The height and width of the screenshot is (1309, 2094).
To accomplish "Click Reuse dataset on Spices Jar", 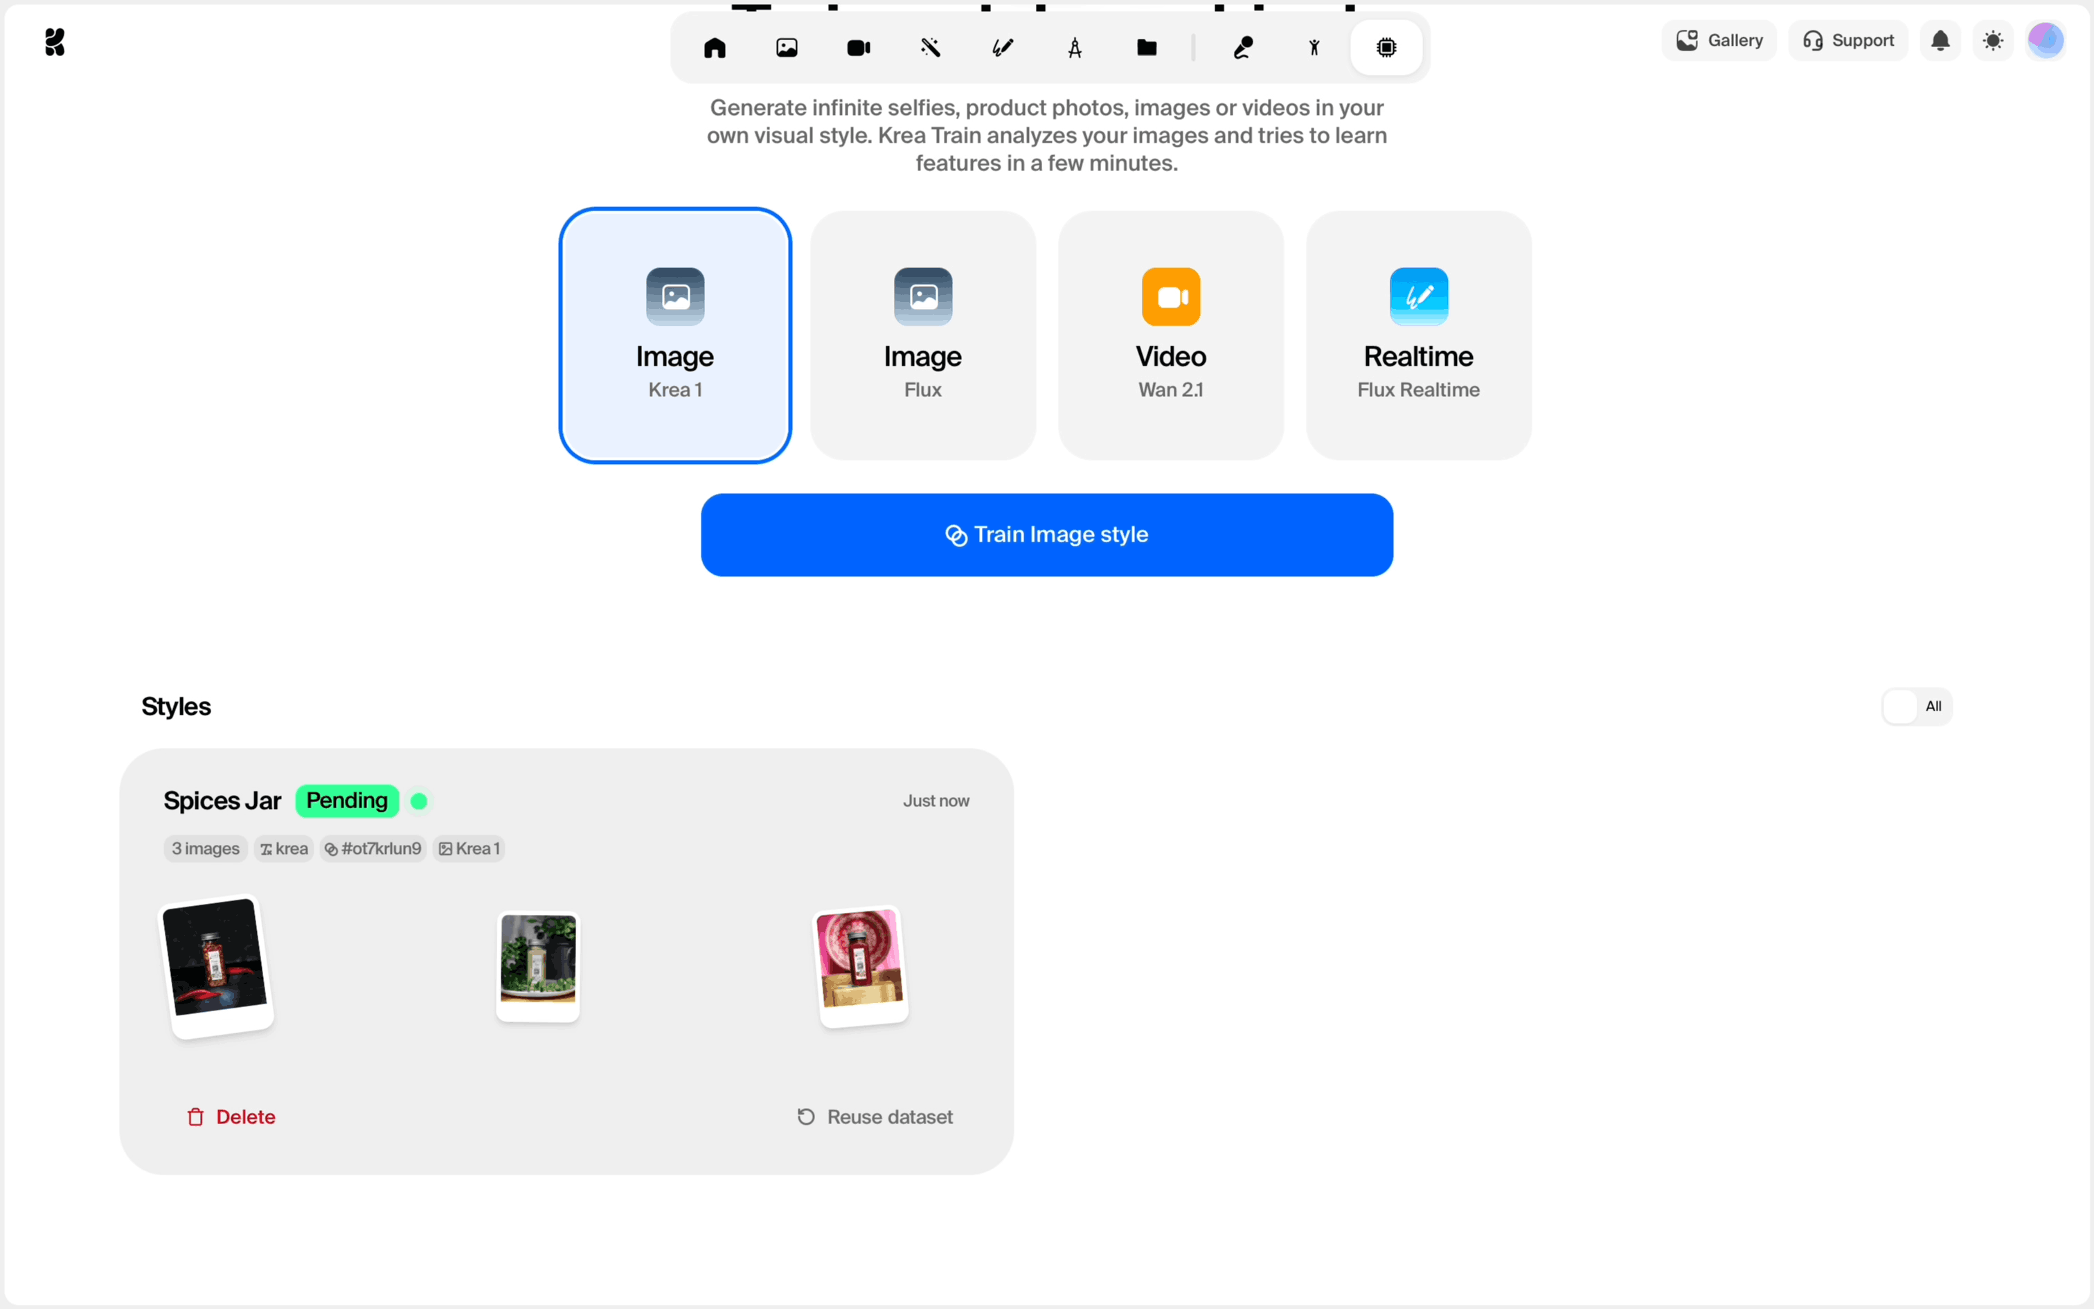I will pos(875,1116).
